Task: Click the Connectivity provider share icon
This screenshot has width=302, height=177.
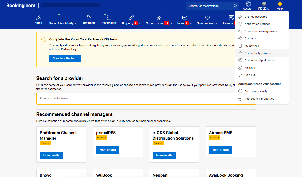Action: click(x=240, y=53)
